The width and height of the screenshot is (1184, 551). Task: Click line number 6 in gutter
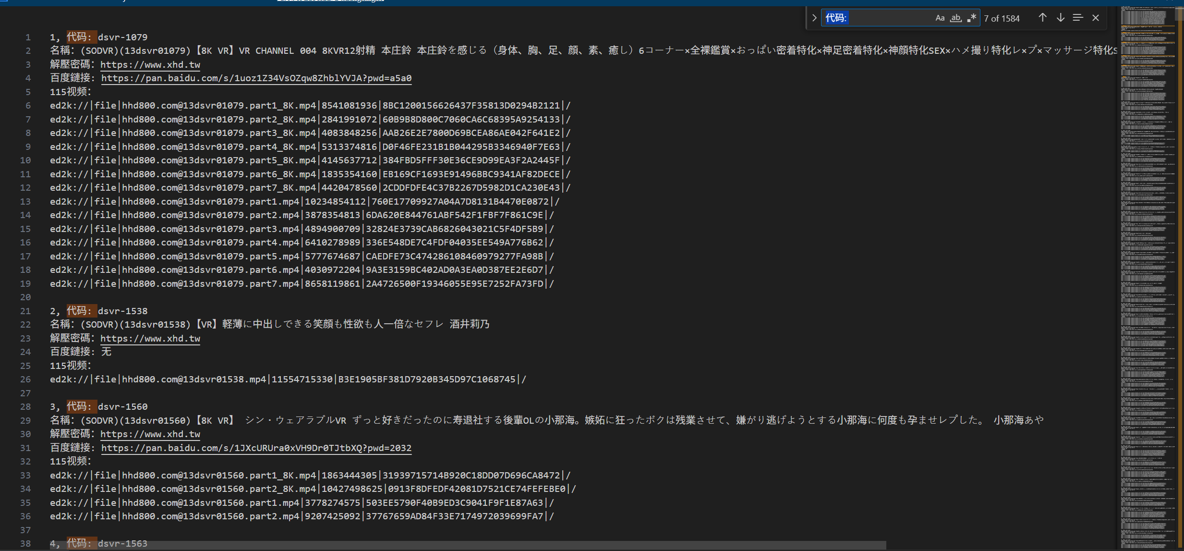coord(28,105)
